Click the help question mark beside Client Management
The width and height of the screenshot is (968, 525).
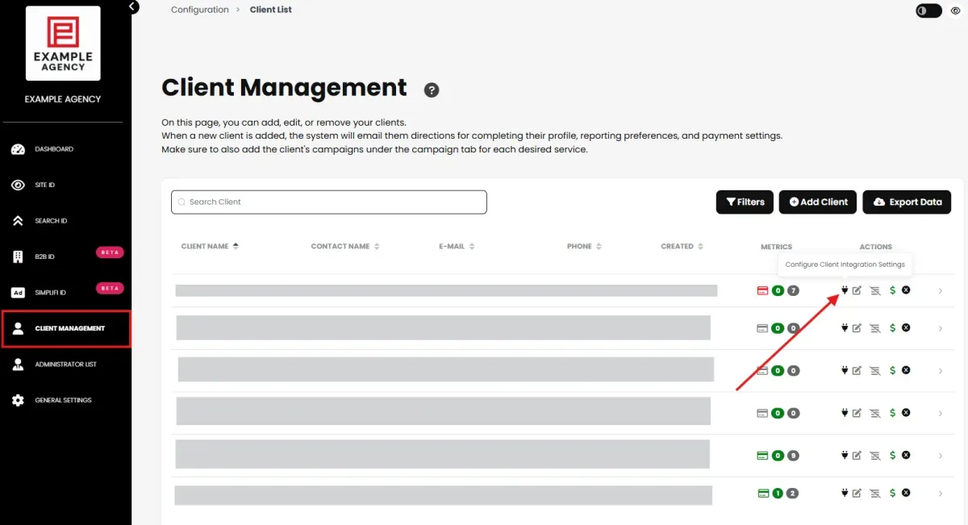click(432, 90)
